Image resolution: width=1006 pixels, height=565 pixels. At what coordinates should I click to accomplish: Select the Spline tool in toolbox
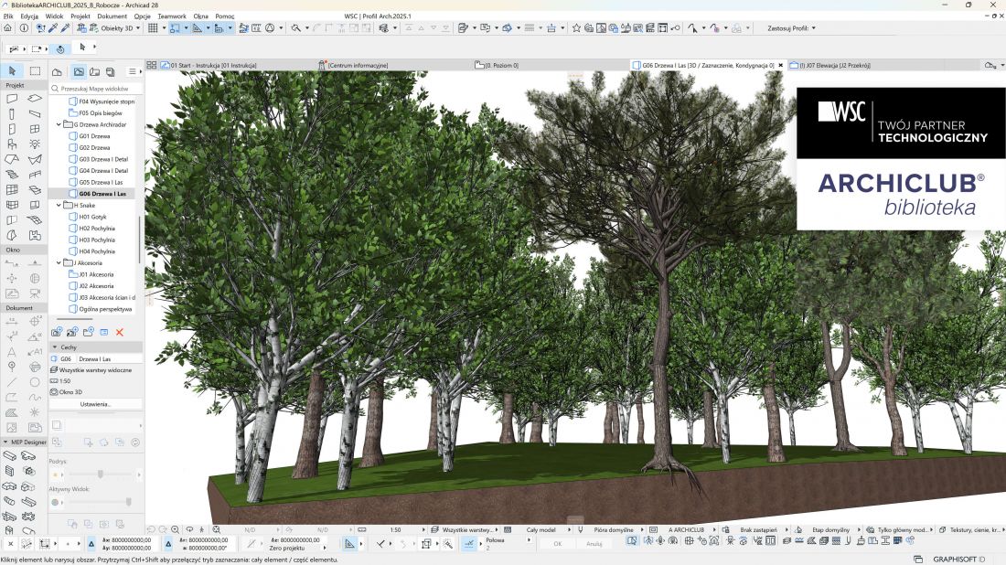(35, 398)
